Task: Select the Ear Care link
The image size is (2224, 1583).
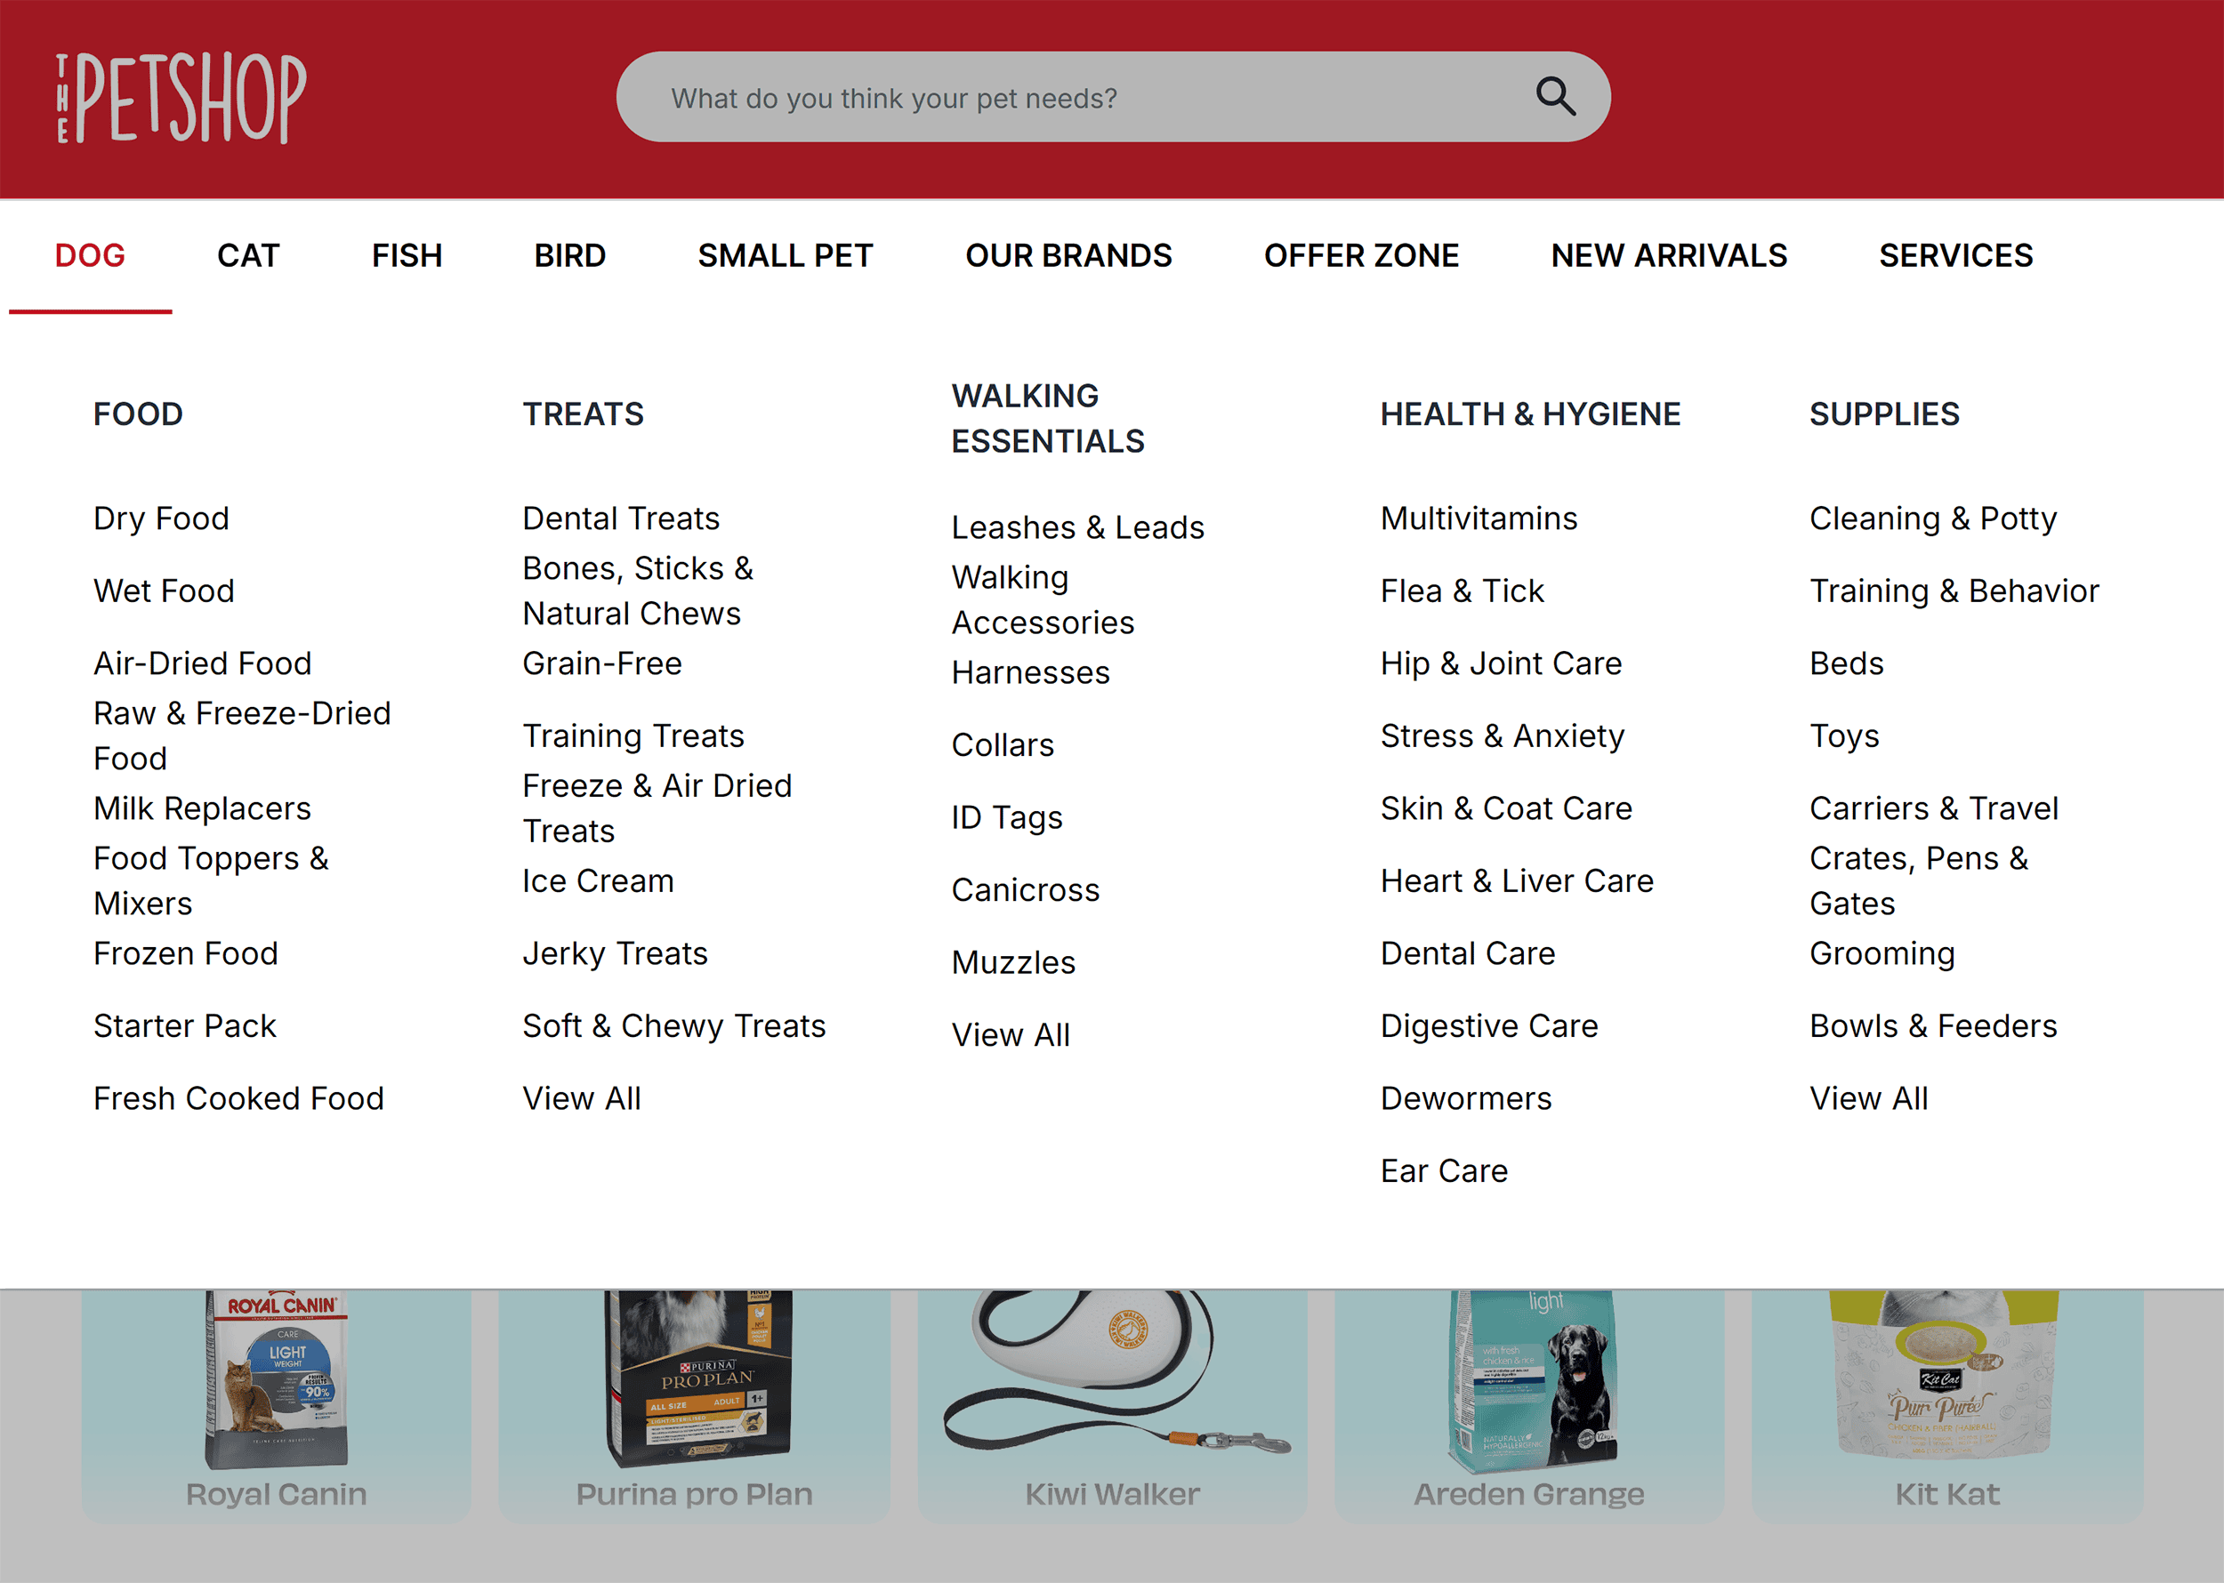Action: coord(1443,1170)
